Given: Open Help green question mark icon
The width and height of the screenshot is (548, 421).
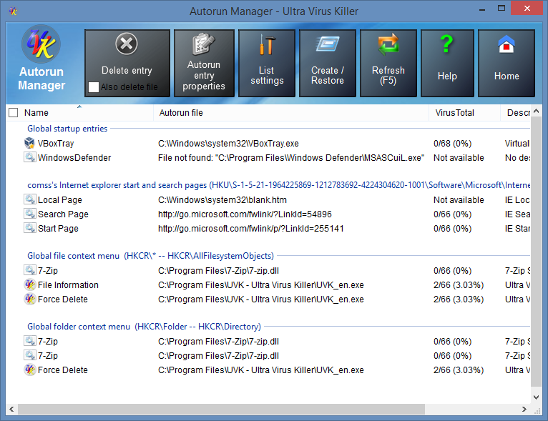Looking at the screenshot, I should (x=446, y=44).
